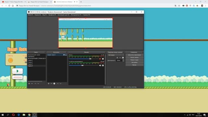Image resolution: width=208 pixels, height=117 pixels.
Task: Open a new Chrome tab
Action: tap(81, 2)
